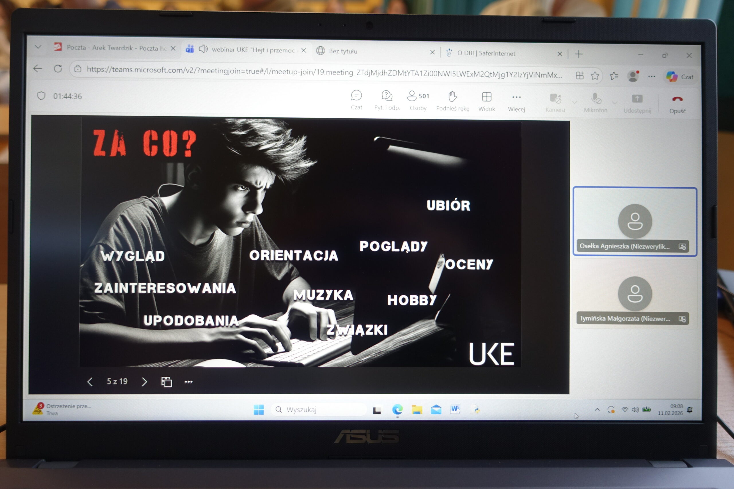
Task: Toggle the Kamera on or off
Action: click(x=555, y=99)
